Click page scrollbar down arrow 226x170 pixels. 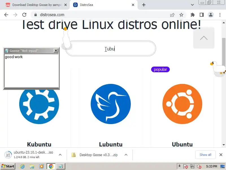223,145
